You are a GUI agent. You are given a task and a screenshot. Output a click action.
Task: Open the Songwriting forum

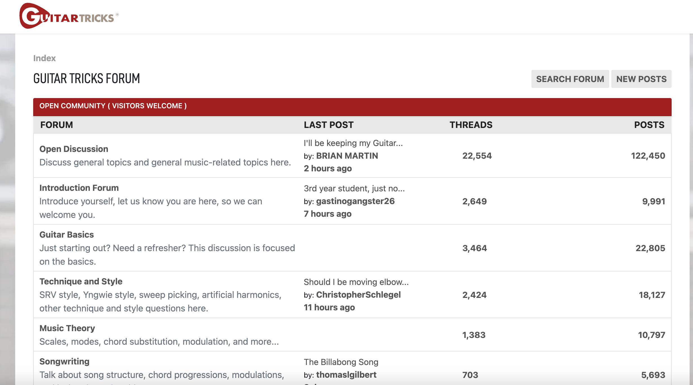64,361
